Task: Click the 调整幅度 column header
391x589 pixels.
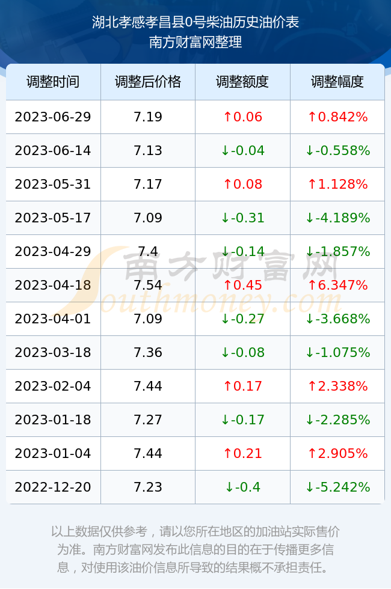Action: (x=337, y=82)
